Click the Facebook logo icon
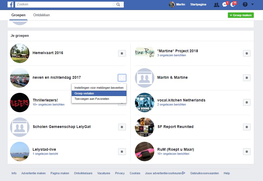Image resolution: width=263 pixels, height=181 pixels. point(10,5)
